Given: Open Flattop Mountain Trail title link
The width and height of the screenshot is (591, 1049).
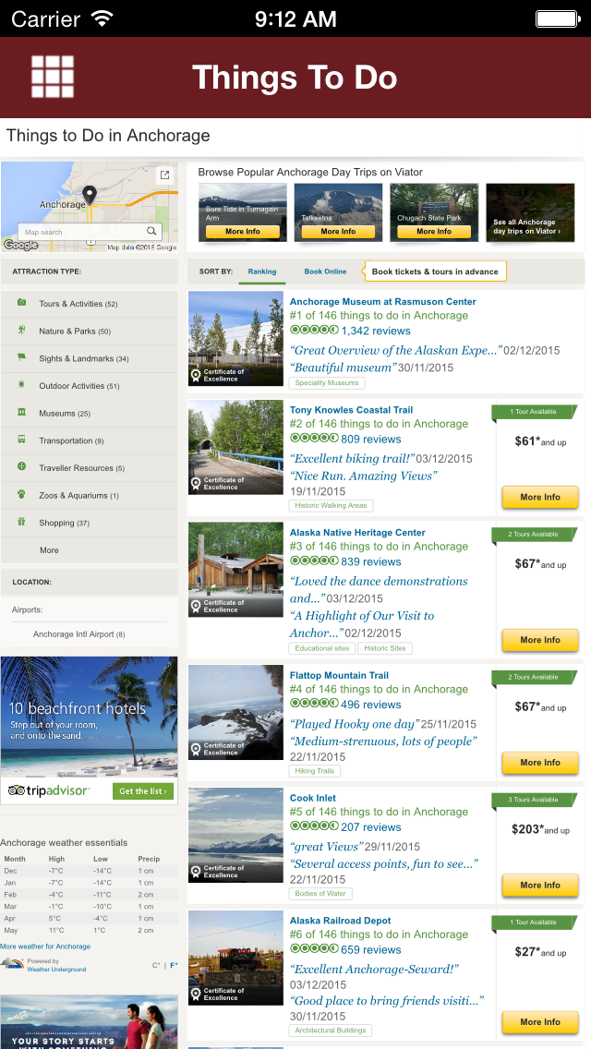Looking at the screenshot, I should click(x=339, y=675).
